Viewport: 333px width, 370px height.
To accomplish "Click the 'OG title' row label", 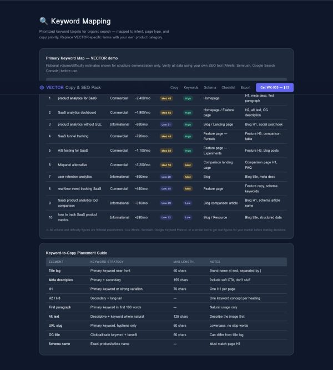I will (54, 335).
